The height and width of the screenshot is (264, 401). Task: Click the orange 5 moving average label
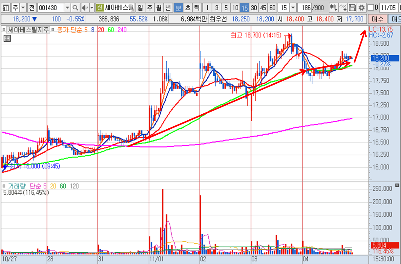[x=86, y=30]
